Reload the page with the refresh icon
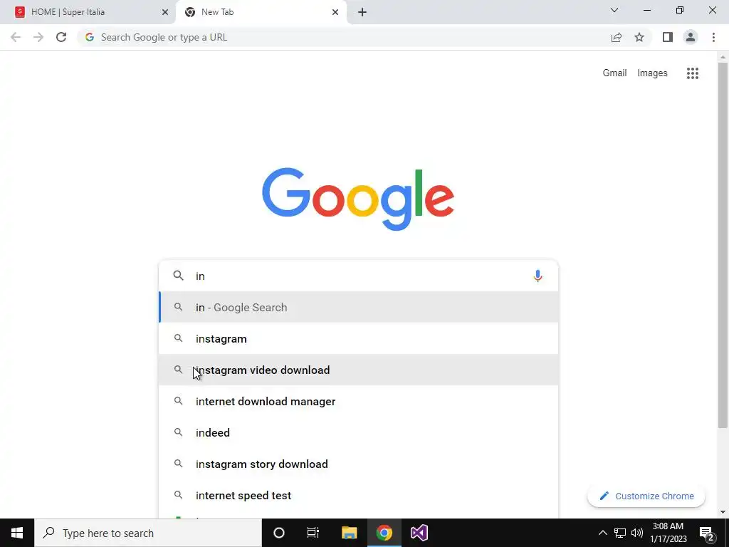The image size is (729, 547). 61,37
